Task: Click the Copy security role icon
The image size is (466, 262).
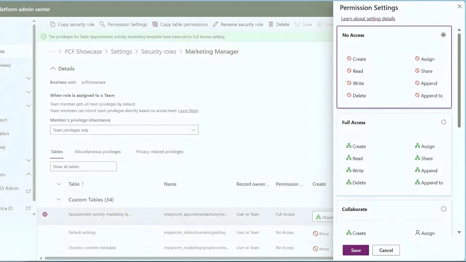Action: 53,24
